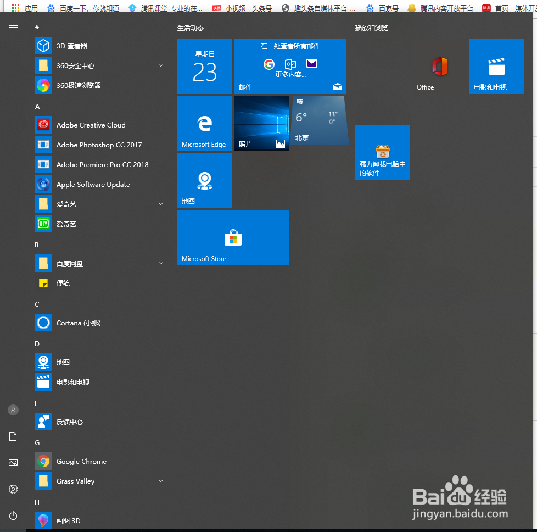Open the Office tile
Screen dimensions: 537x532
440,66
